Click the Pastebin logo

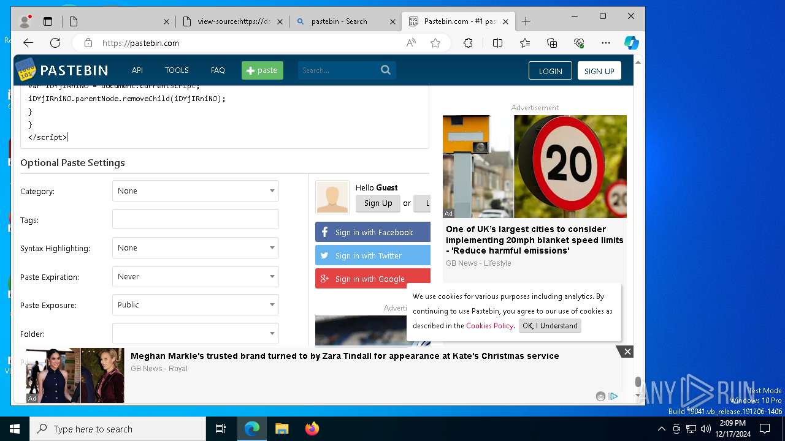62,70
